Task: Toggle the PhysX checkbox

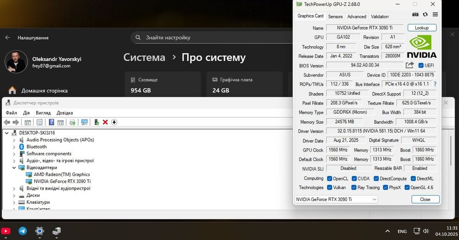Action: [x=385, y=187]
